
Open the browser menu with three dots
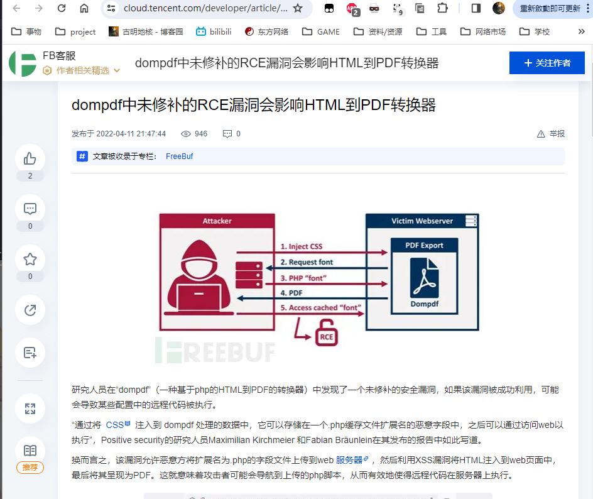[589, 9]
